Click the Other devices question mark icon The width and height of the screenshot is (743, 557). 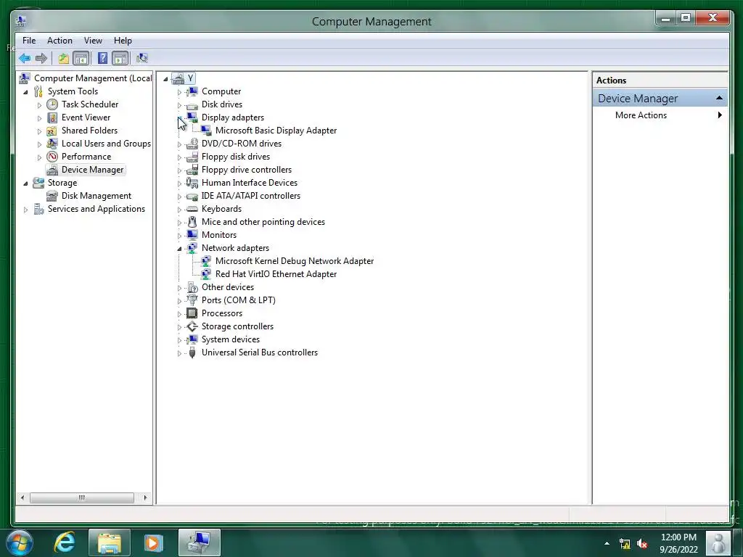coord(192,287)
